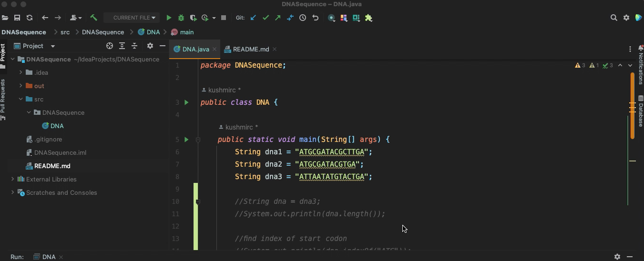Open editor tabs more options menu
This screenshot has width=644, height=261.
630,49
